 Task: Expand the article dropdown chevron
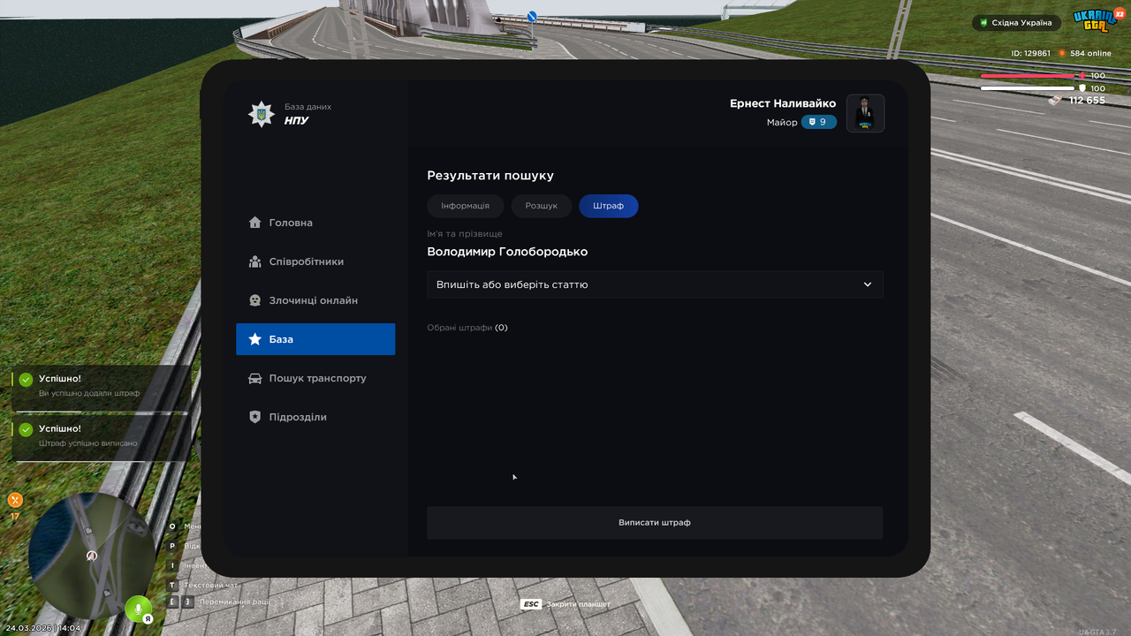pos(868,284)
